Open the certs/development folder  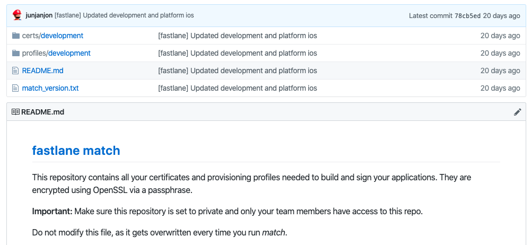[62, 36]
